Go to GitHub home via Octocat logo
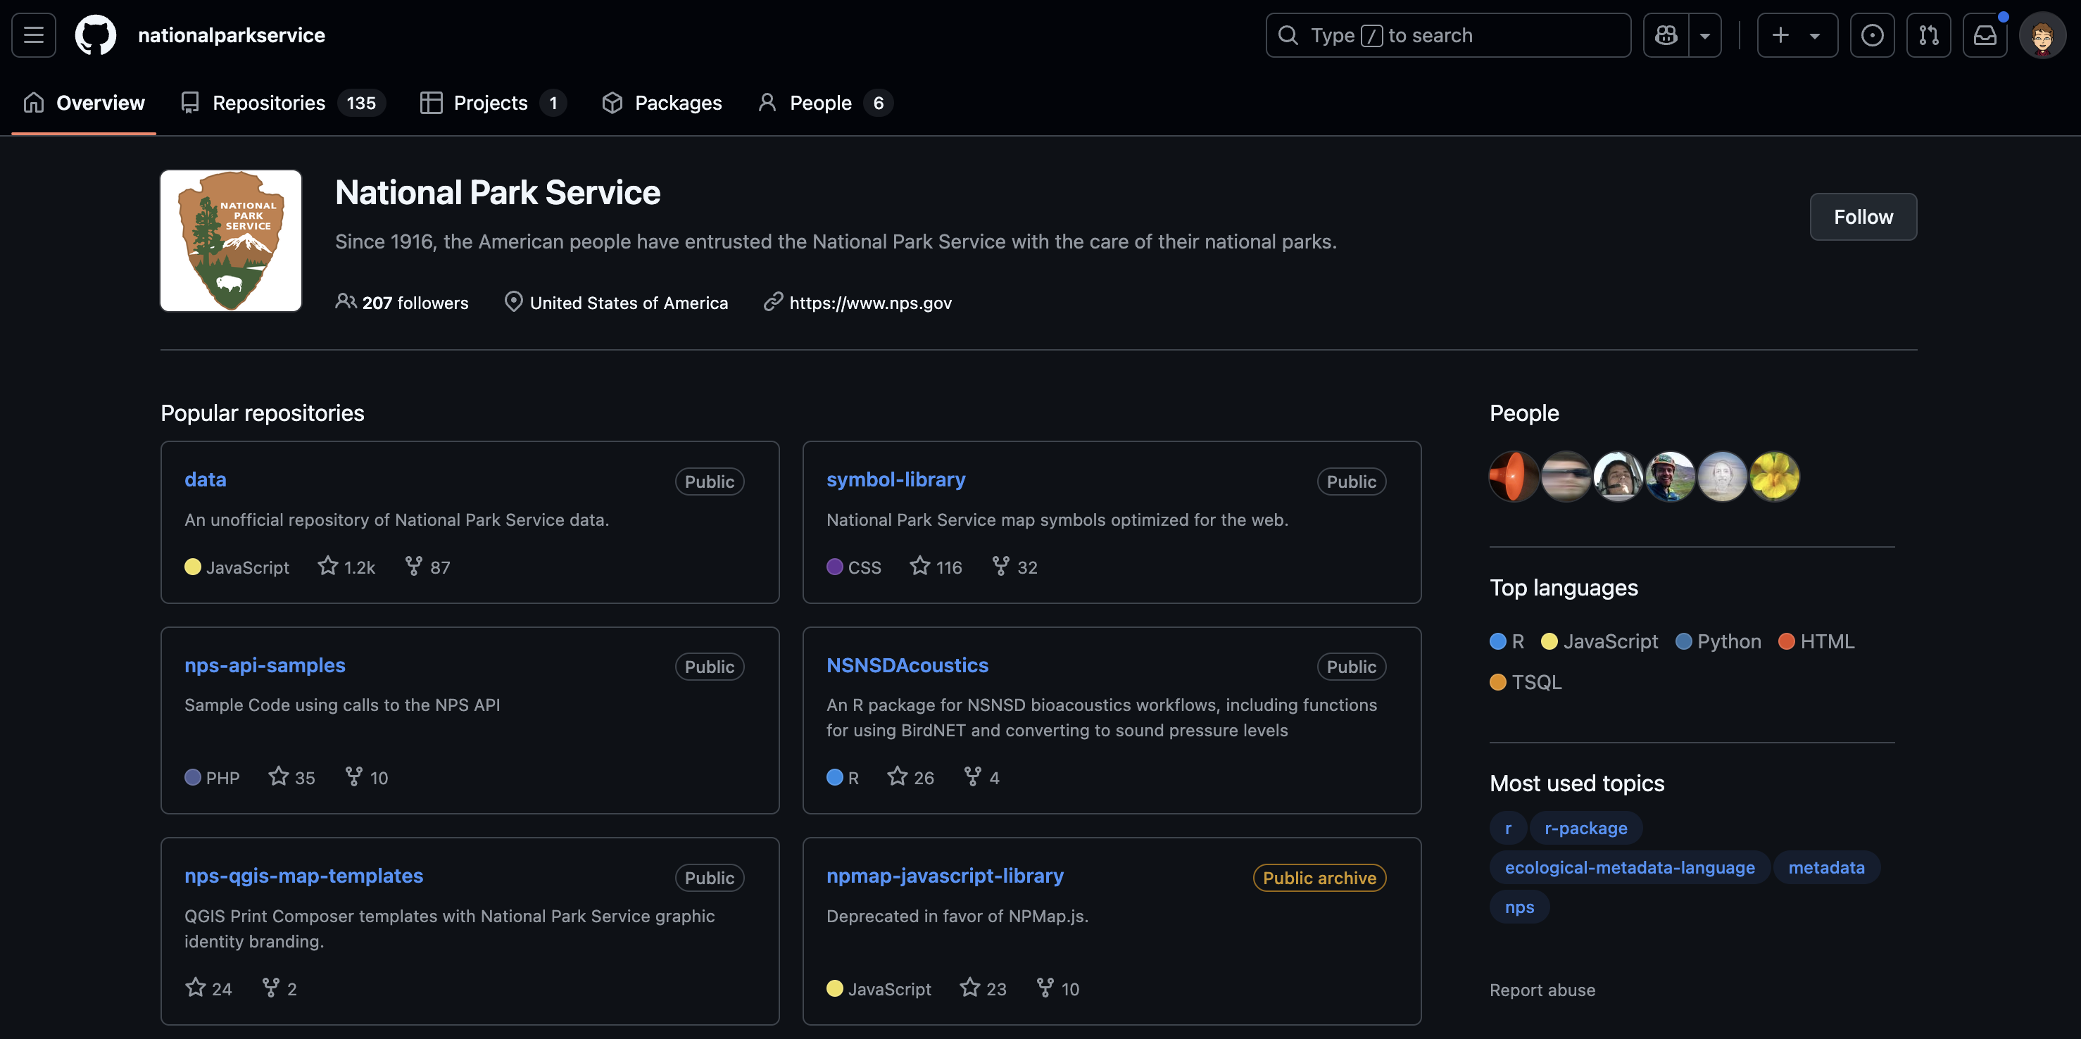Viewport: 2081px width, 1039px height. [95, 34]
